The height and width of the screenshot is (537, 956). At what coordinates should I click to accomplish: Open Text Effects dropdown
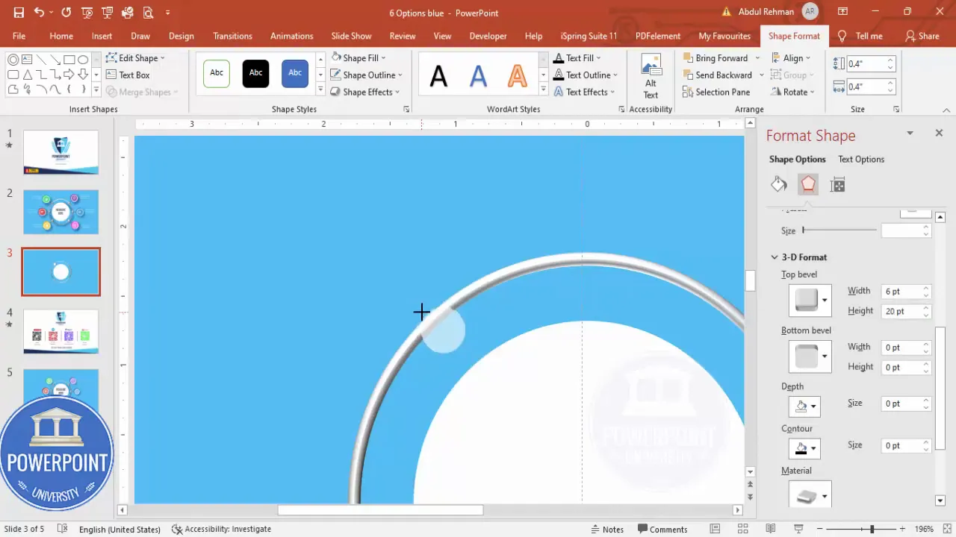[x=583, y=92]
